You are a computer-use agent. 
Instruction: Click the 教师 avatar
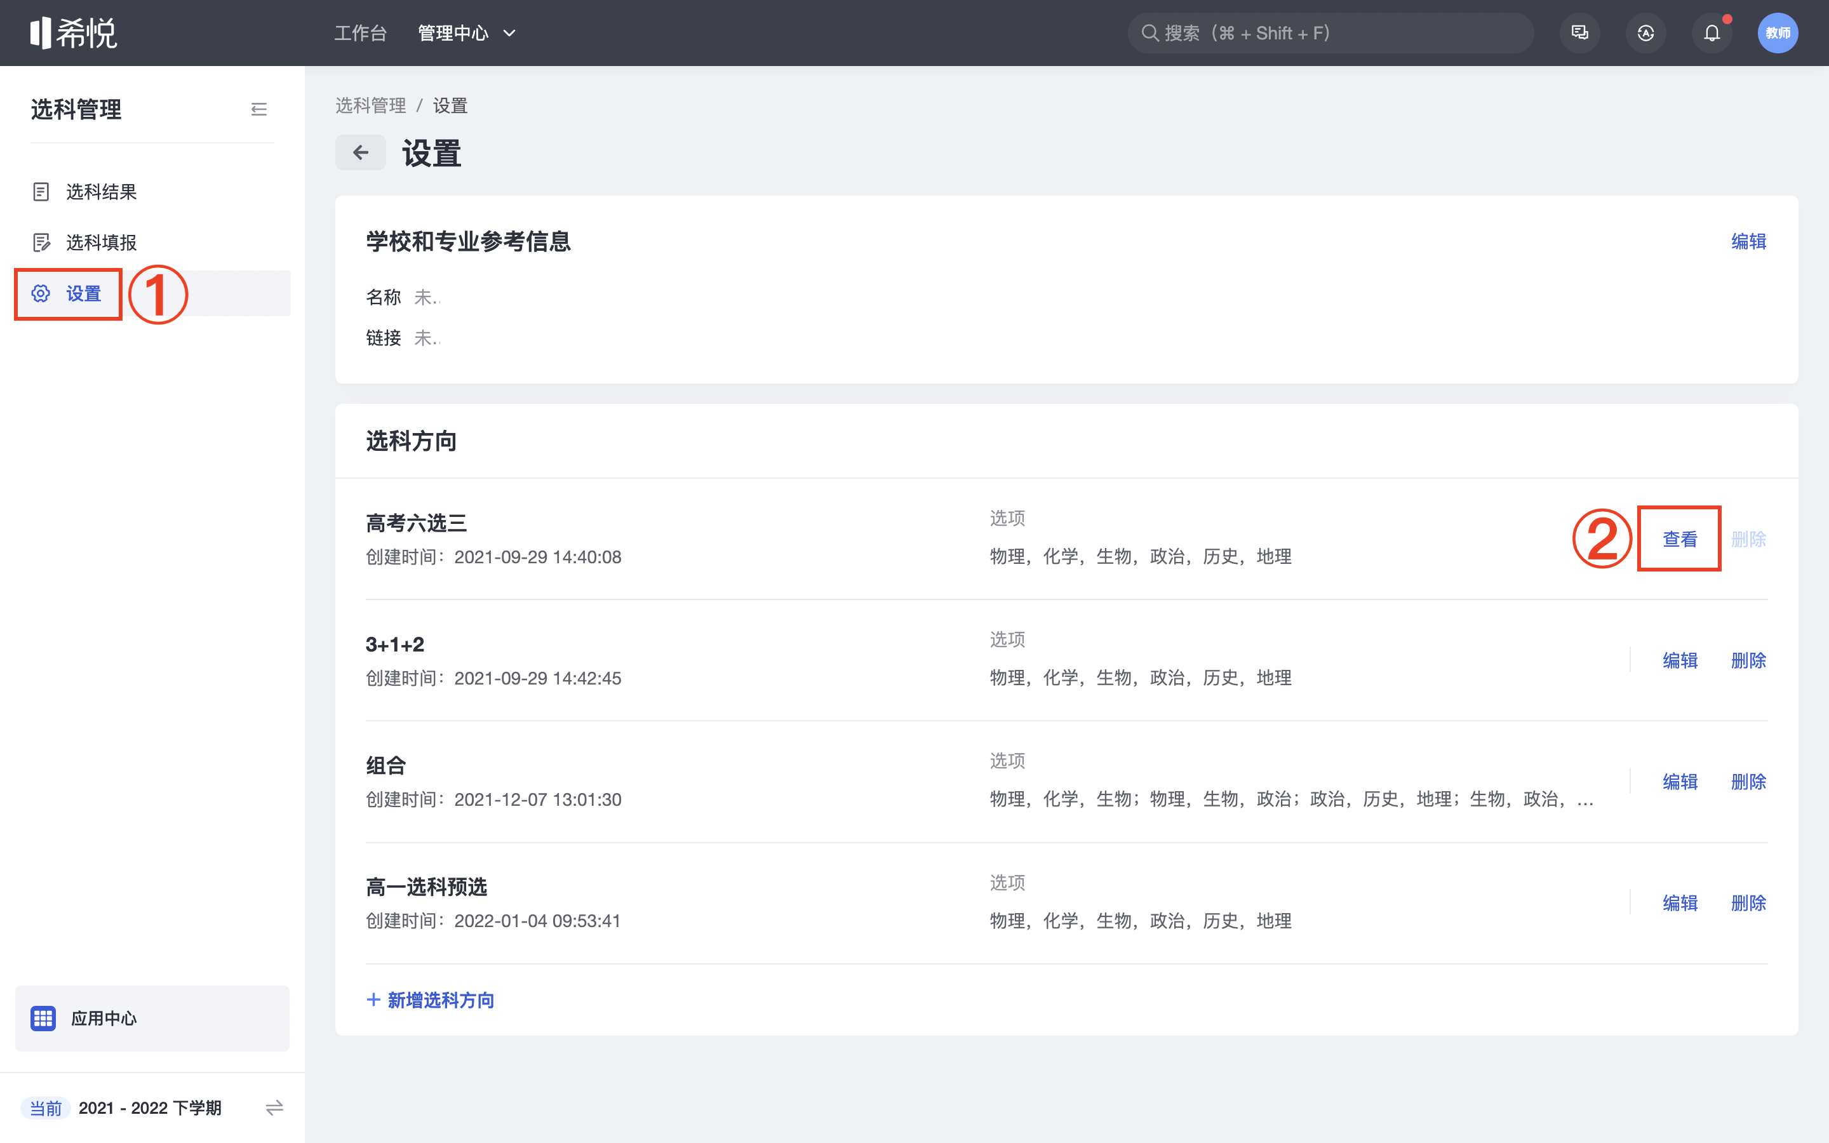[1778, 33]
